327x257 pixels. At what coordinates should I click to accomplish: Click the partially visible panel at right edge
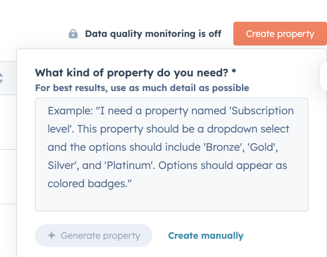click(324, 76)
